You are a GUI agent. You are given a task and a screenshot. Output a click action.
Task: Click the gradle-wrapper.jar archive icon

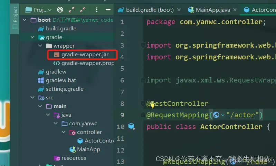click(57, 55)
